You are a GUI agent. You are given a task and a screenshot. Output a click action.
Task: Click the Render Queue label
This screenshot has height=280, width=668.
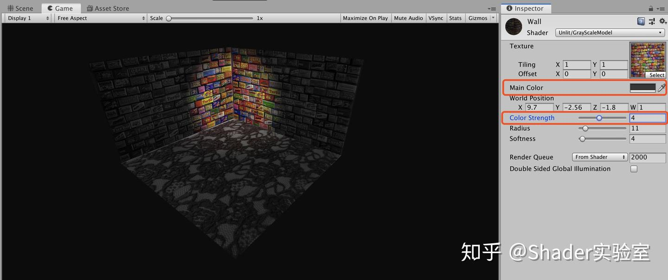(x=531, y=157)
